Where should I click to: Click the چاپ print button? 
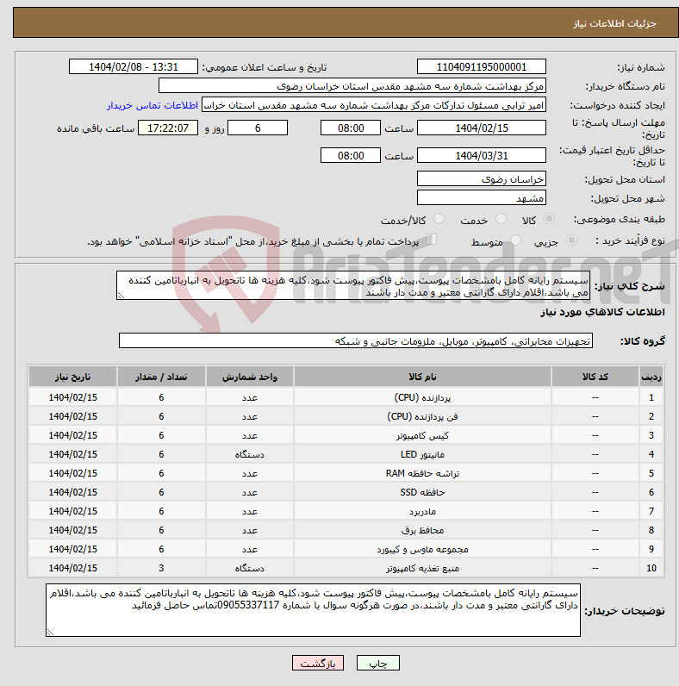pos(378,663)
